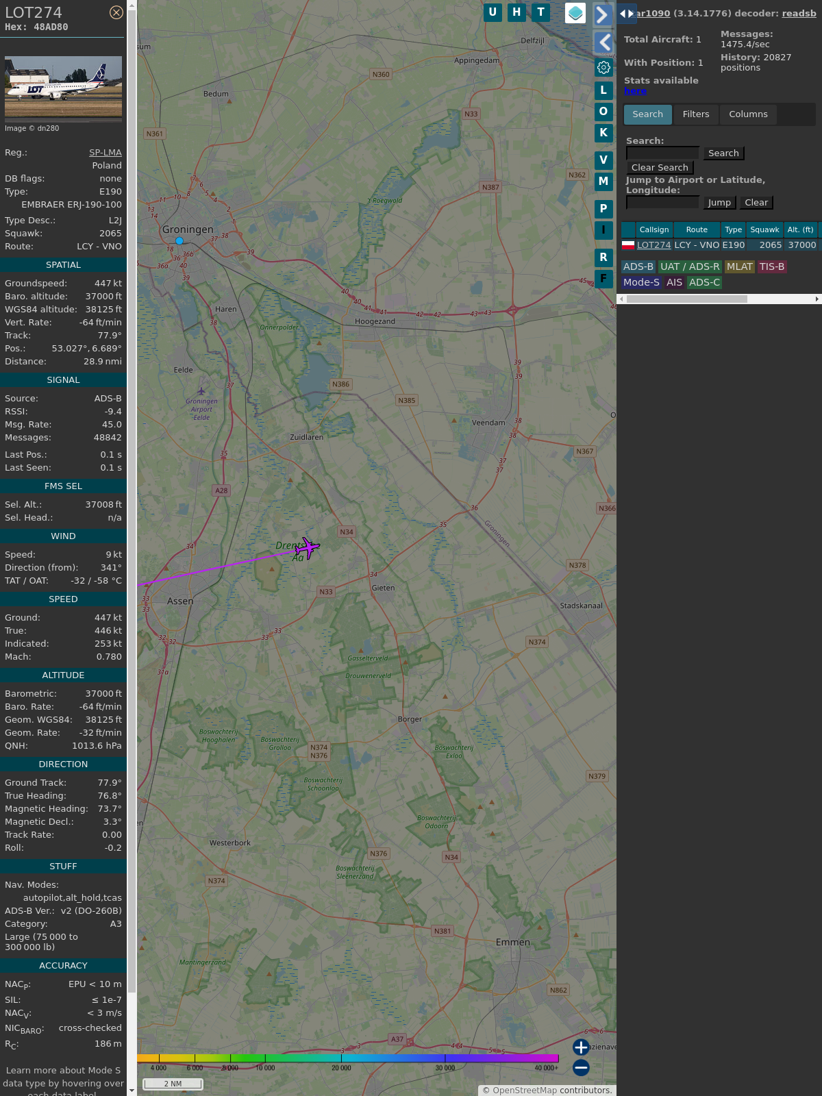Zoom out with the minus button
Image resolution: width=822 pixels, height=1096 pixels.
(x=581, y=1067)
